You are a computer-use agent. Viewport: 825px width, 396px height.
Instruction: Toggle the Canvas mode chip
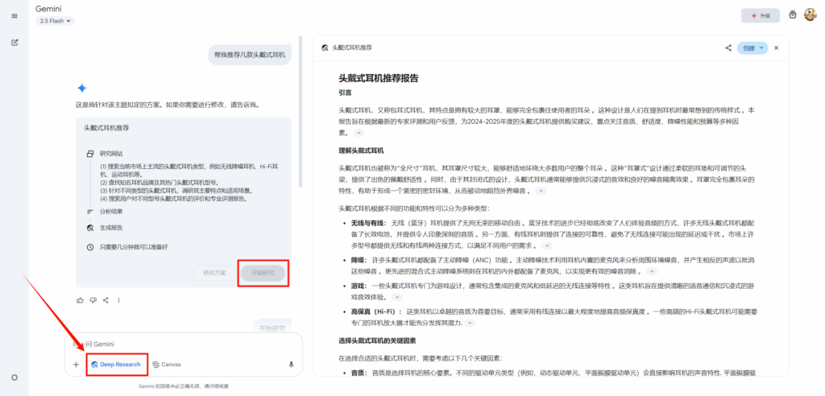[166, 365]
